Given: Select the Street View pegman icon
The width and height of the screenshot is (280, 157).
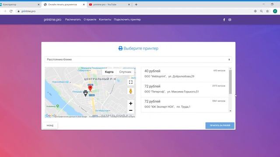Looking at the screenshot, I should 131,91.
